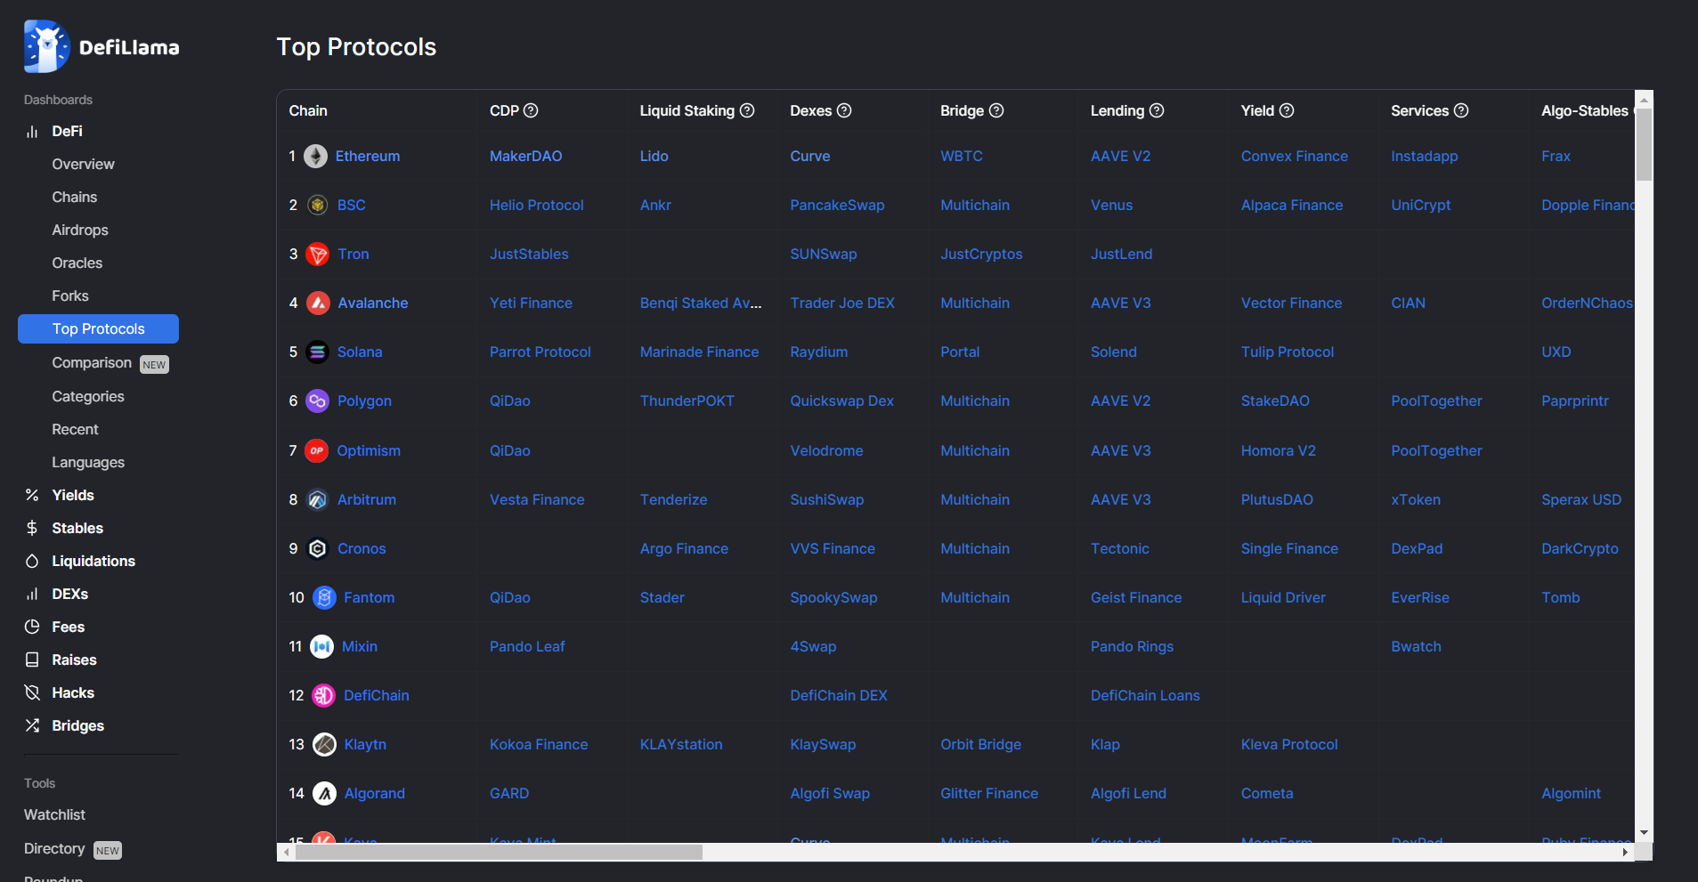Image resolution: width=1698 pixels, height=882 pixels.
Task: Open the Instadapp protocol link
Action: [x=1425, y=156]
